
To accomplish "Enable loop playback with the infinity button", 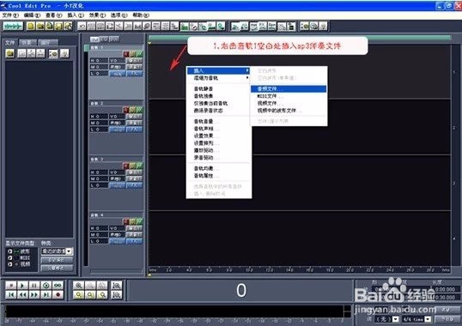I will [58, 286].
